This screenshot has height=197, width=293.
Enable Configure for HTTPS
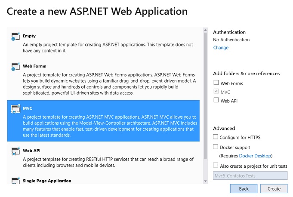coord(216,137)
